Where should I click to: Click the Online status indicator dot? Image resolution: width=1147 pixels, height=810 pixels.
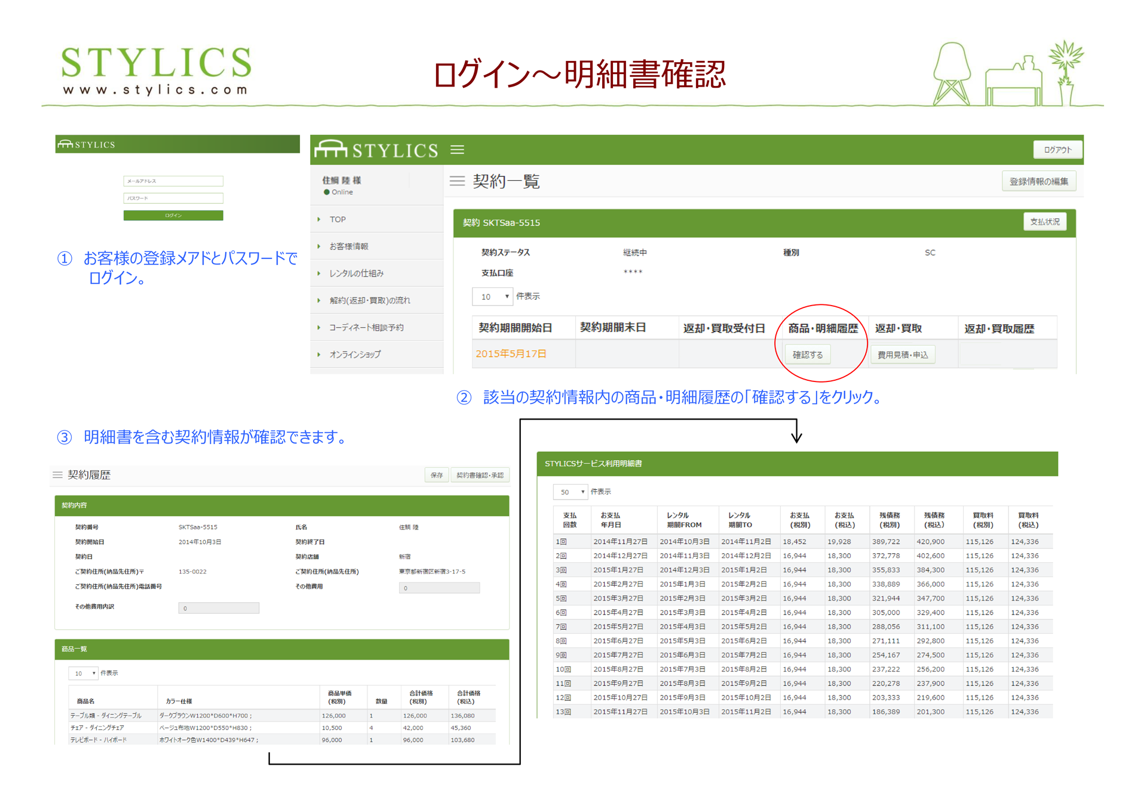[327, 192]
